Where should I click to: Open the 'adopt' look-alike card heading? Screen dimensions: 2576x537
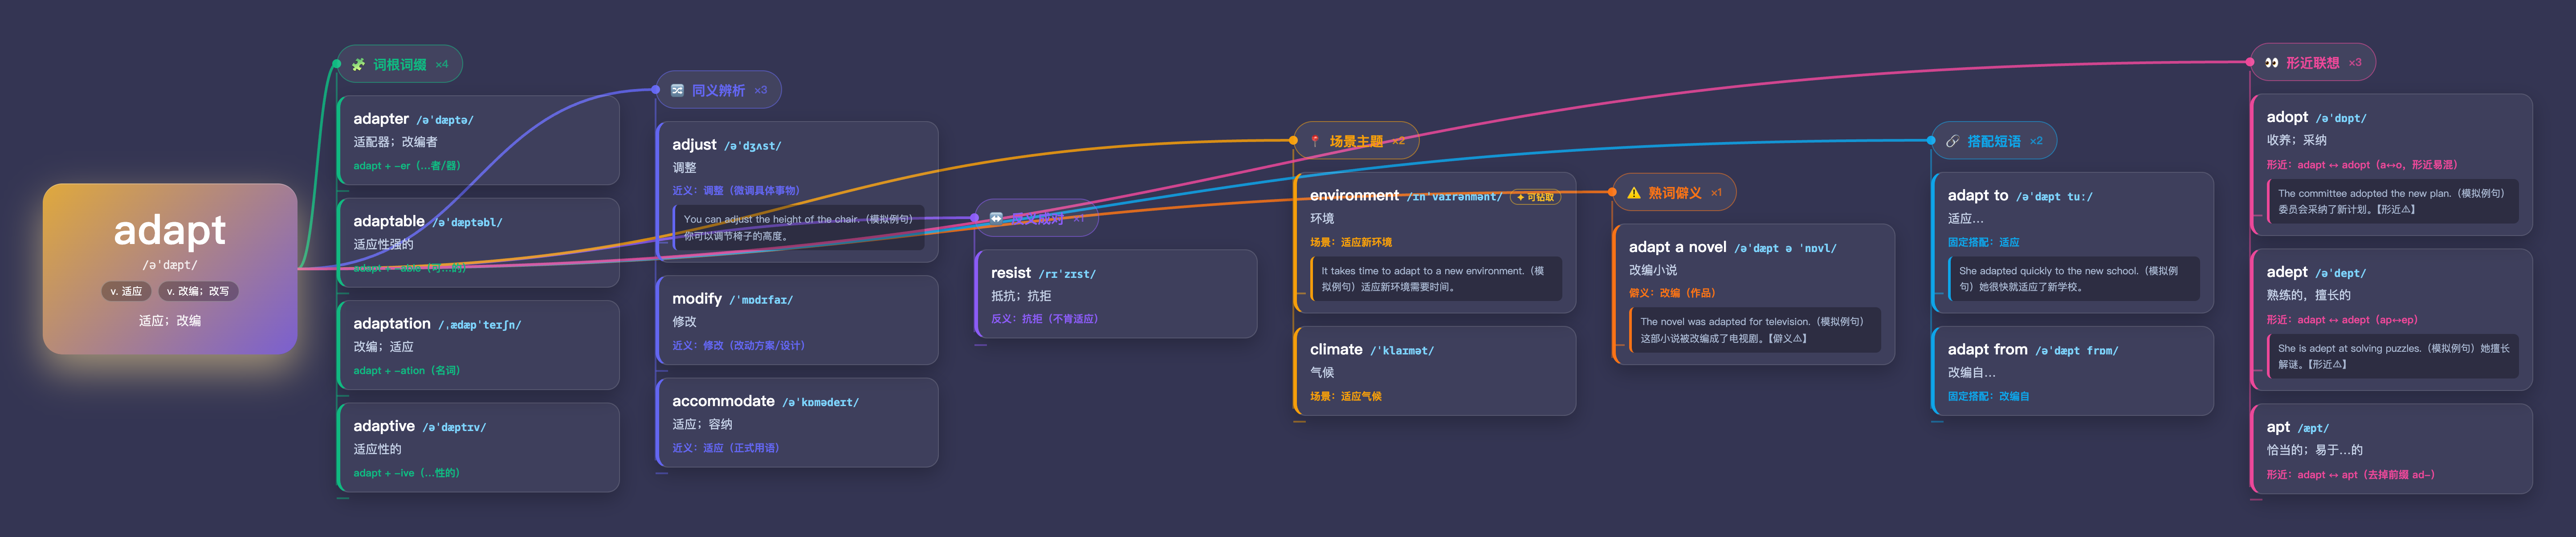[2287, 117]
